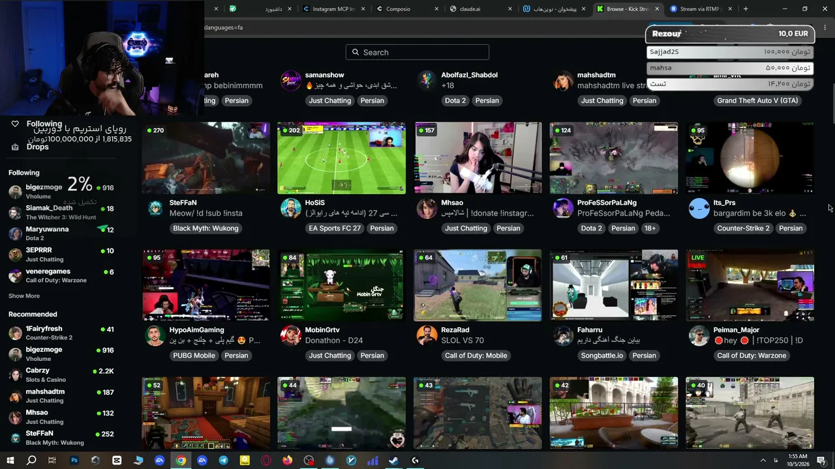The width and height of the screenshot is (835, 469).
Task: Open HoSiS football stream thumbnail
Action: [341, 158]
